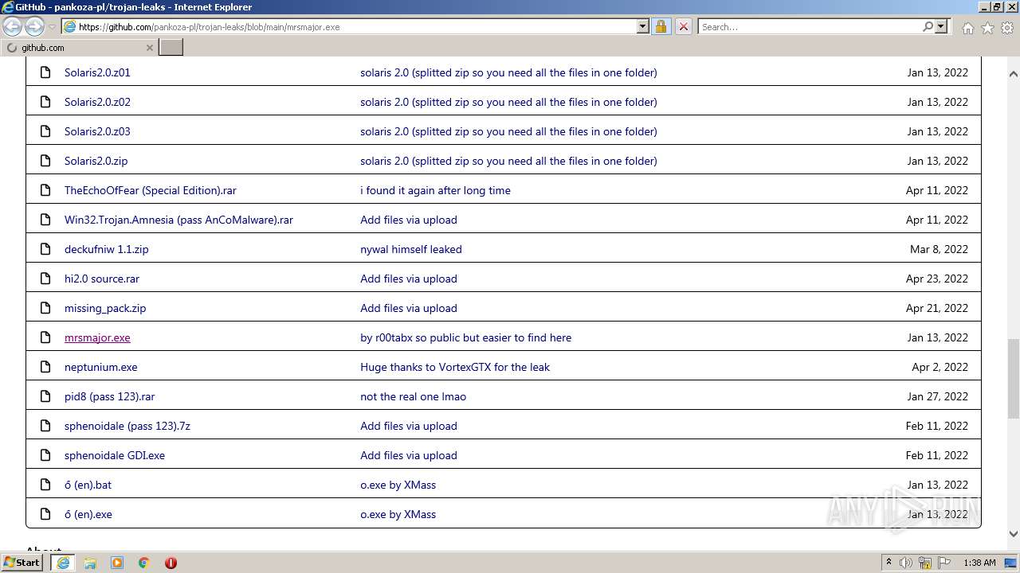This screenshot has width=1020, height=573.
Task: Open the recent pages dropdown arrow
Action: pyautogui.click(x=52, y=27)
